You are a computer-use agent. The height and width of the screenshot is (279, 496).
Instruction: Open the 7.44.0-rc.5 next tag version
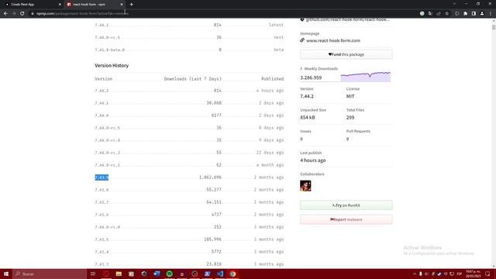[x=107, y=37]
